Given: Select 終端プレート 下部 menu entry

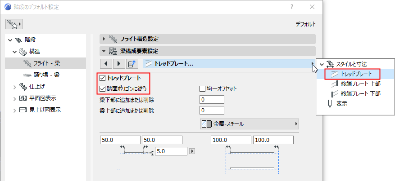Looking at the screenshot, I should tap(360, 94).
